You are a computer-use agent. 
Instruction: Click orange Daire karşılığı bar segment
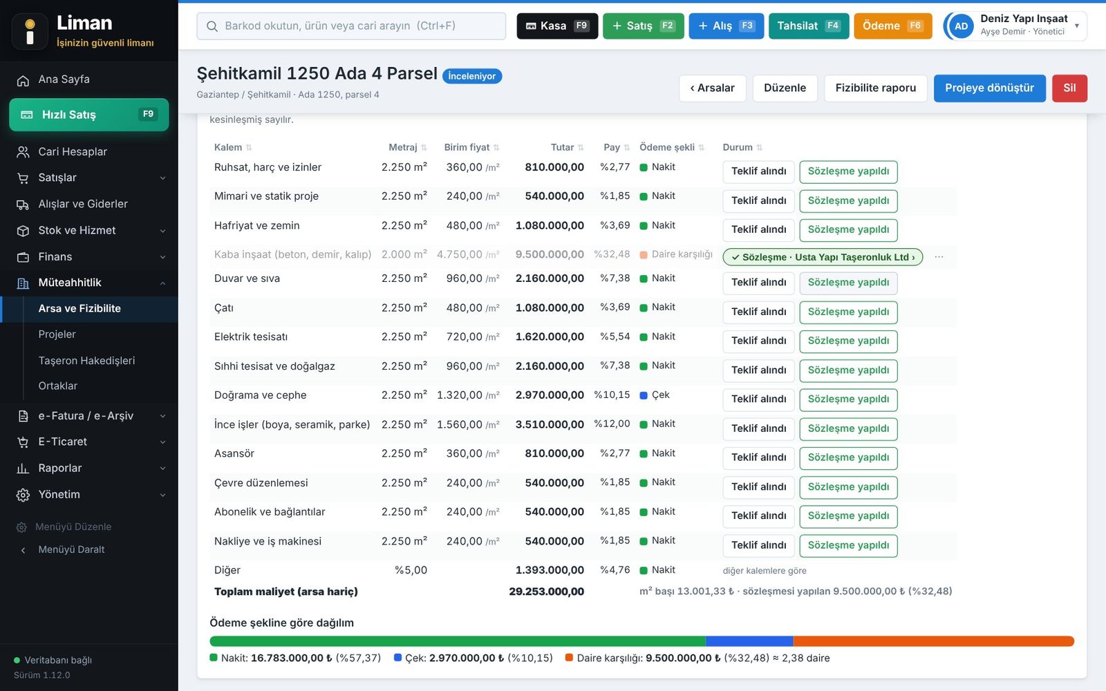tap(933, 641)
